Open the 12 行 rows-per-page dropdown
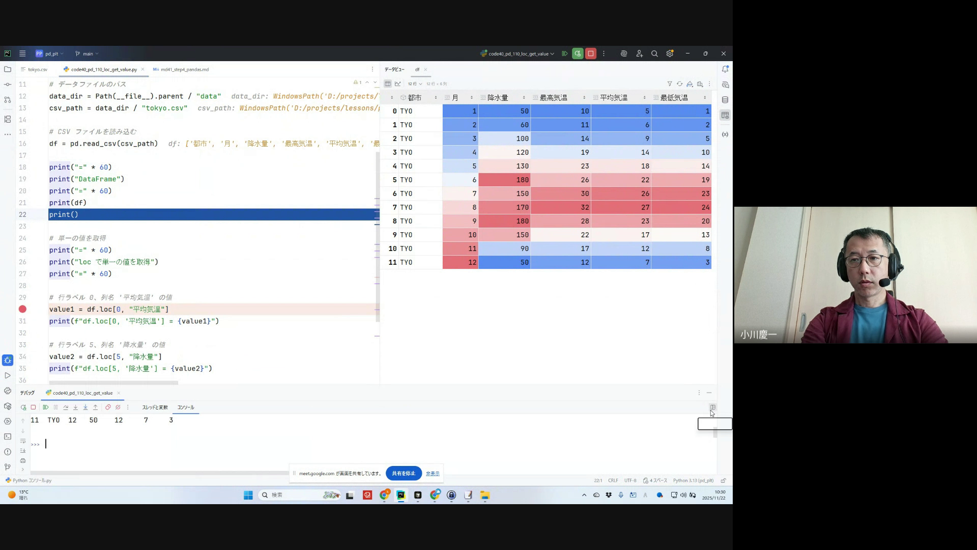This screenshot has width=977, height=550. [415, 84]
